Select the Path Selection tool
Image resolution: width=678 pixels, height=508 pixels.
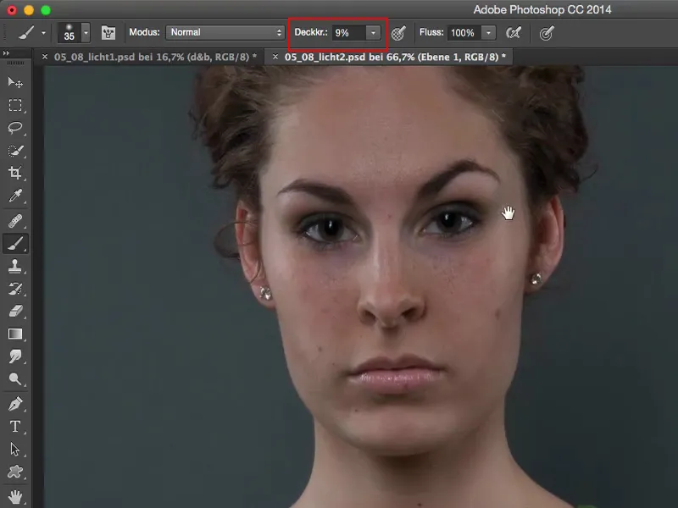point(15,450)
